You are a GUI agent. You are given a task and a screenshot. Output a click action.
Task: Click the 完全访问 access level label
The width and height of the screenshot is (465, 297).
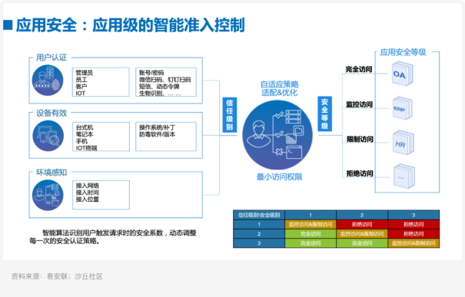click(359, 69)
